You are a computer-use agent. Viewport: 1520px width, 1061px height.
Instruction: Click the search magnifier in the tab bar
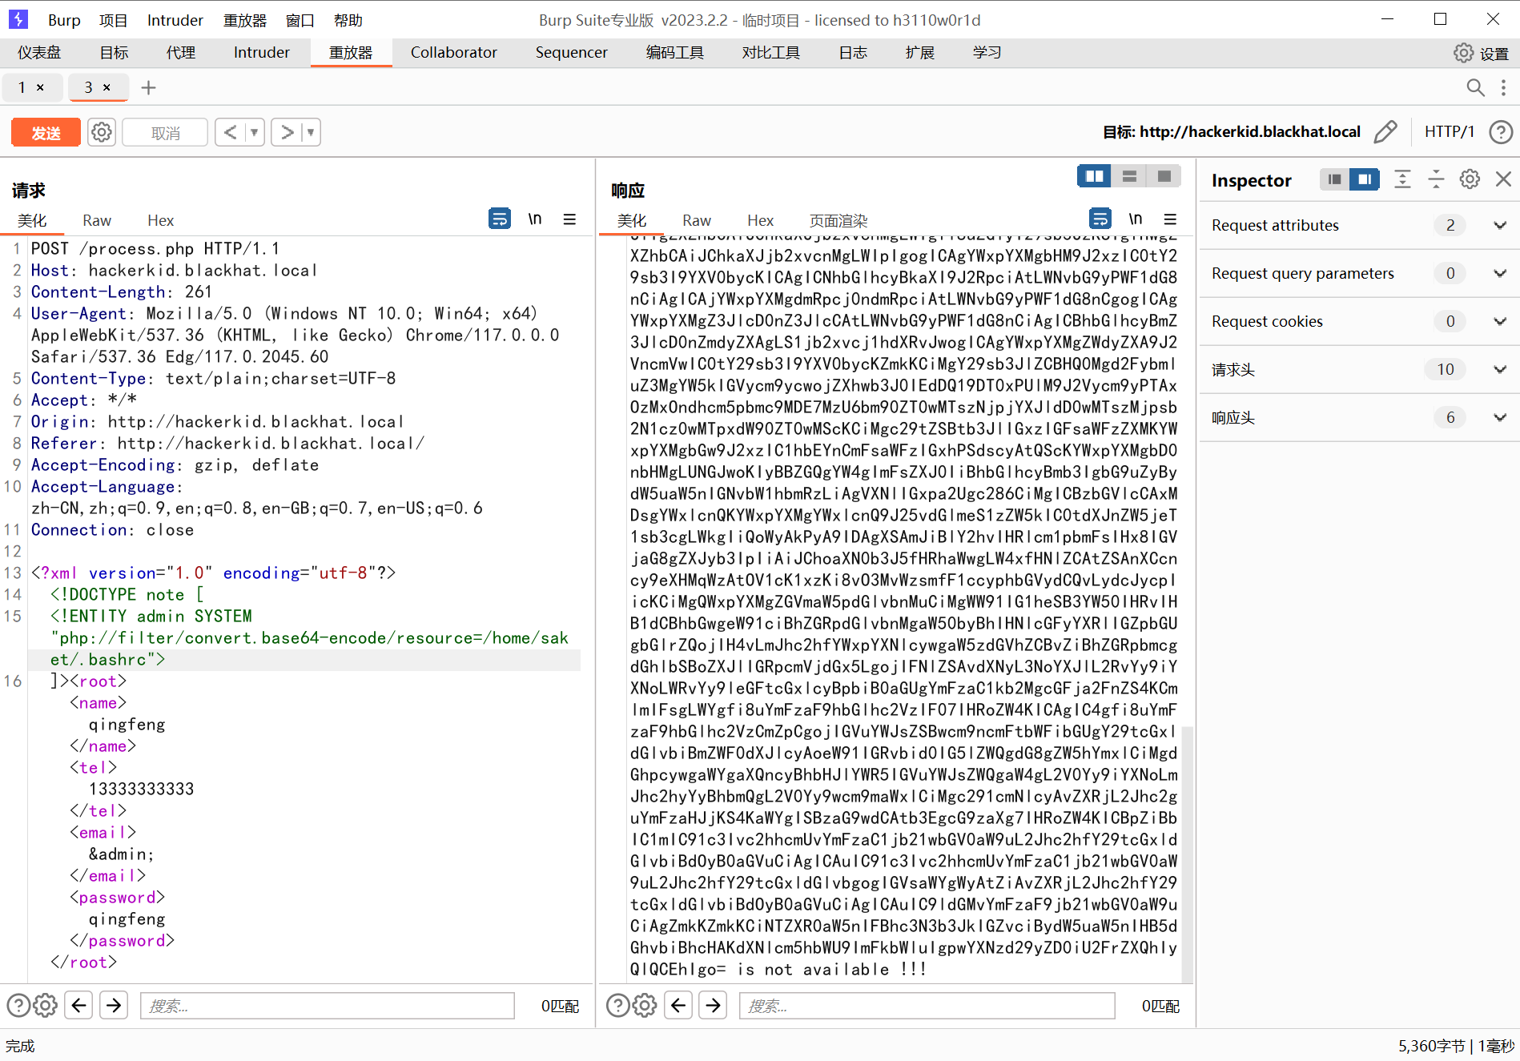1475,87
